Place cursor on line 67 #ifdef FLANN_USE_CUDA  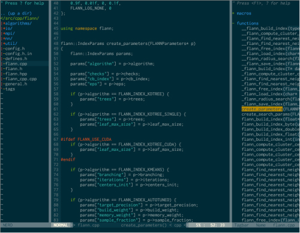[x=86, y=140]
